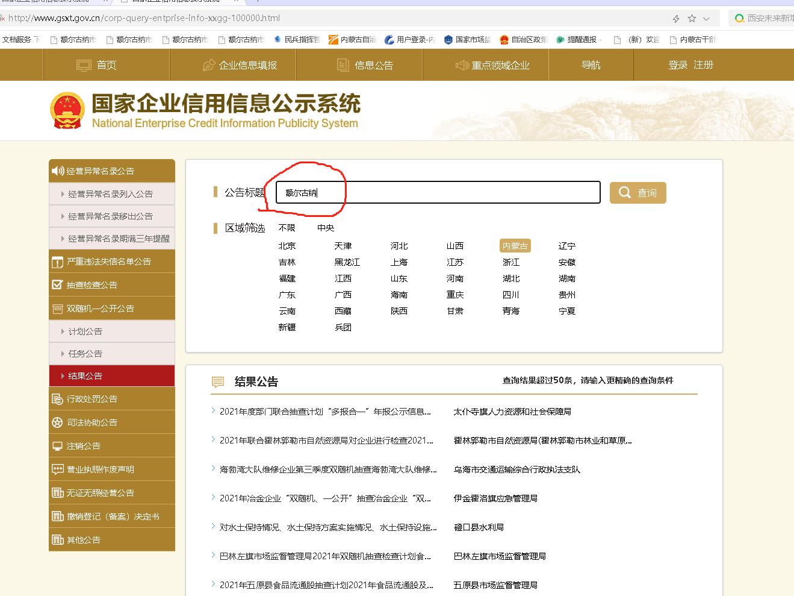The image size is (794, 596).
Task: Open the dropdown arrow beside the bookmark star
Action: pyautogui.click(x=707, y=19)
